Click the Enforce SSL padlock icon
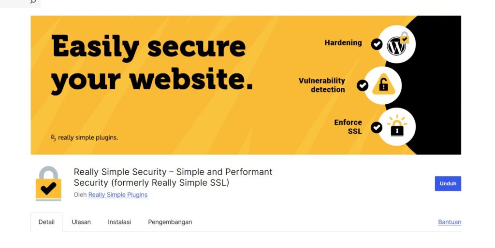This screenshot has width=495, height=248. 397,127
